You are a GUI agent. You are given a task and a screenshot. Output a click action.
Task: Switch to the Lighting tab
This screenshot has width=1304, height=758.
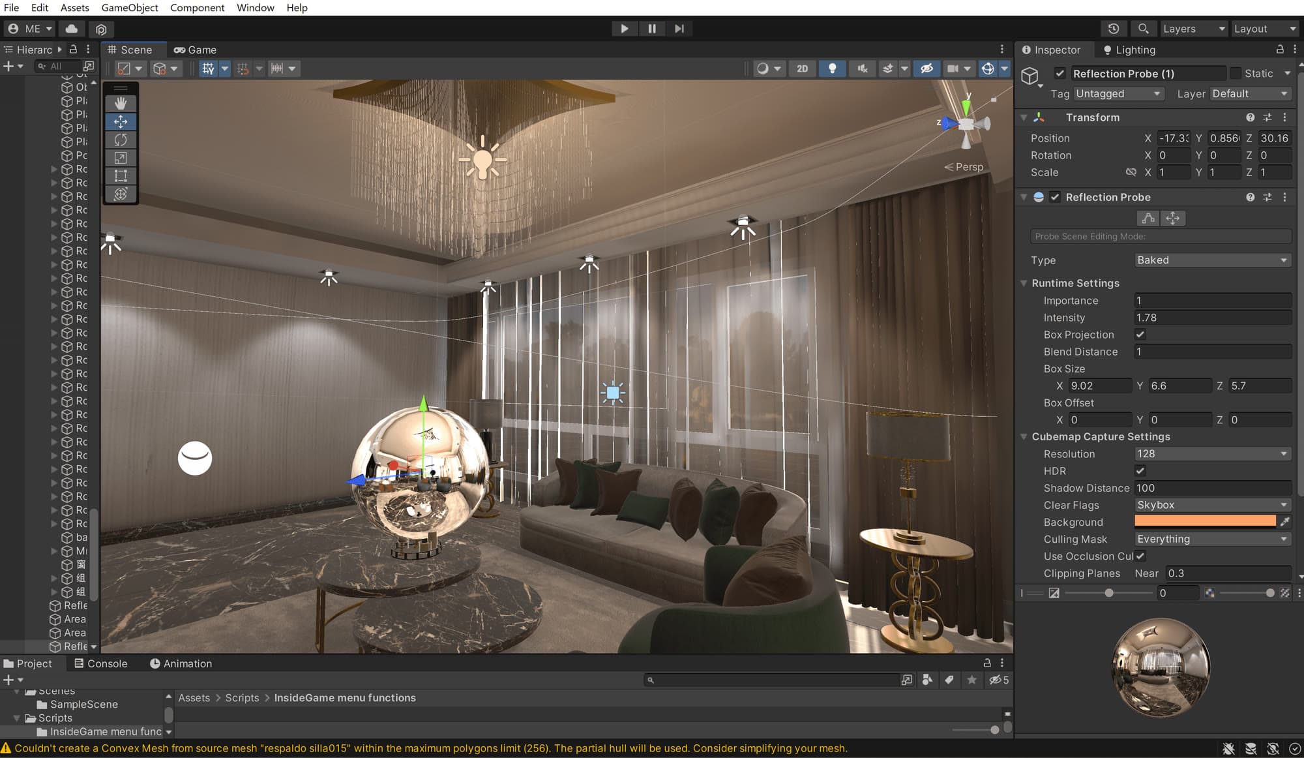(x=1129, y=50)
